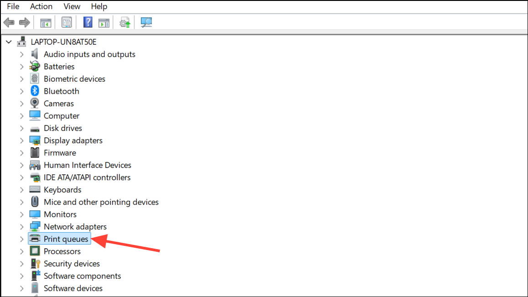528x297 pixels.
Task: Select the LAPTOP-UN8AT50E label
Action: point(64,42)
